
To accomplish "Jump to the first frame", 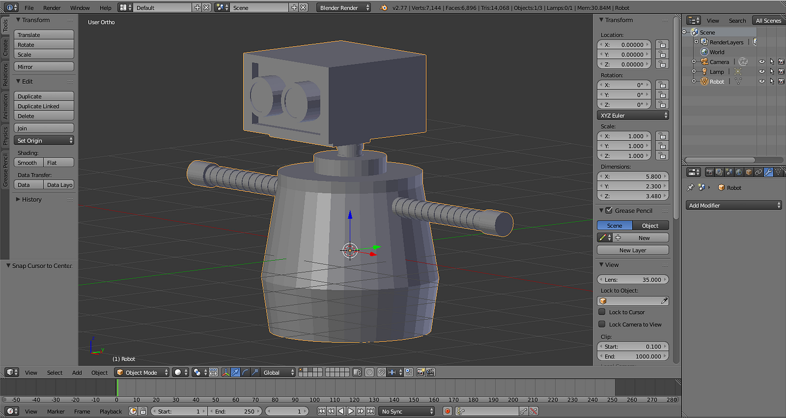I will (x=321, y=411).
